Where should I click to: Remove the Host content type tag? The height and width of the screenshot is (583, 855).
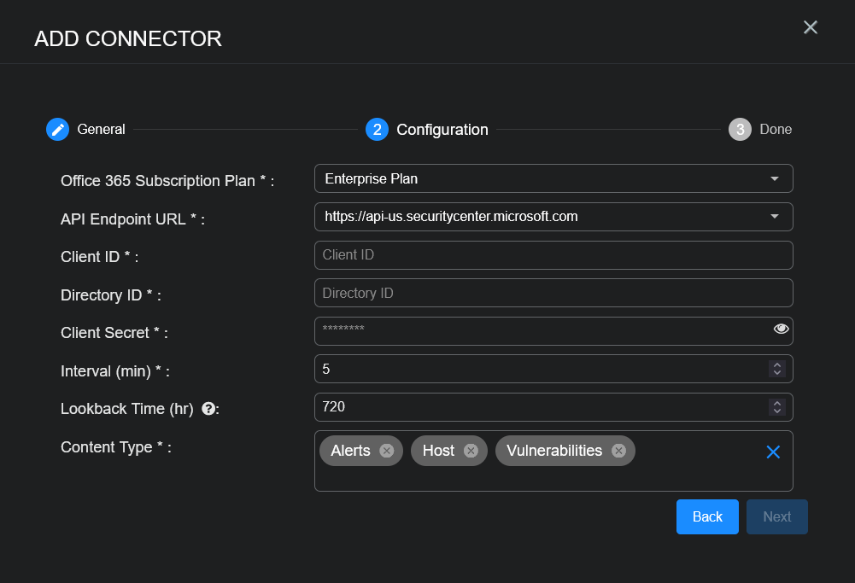click(x=471, y=451)
